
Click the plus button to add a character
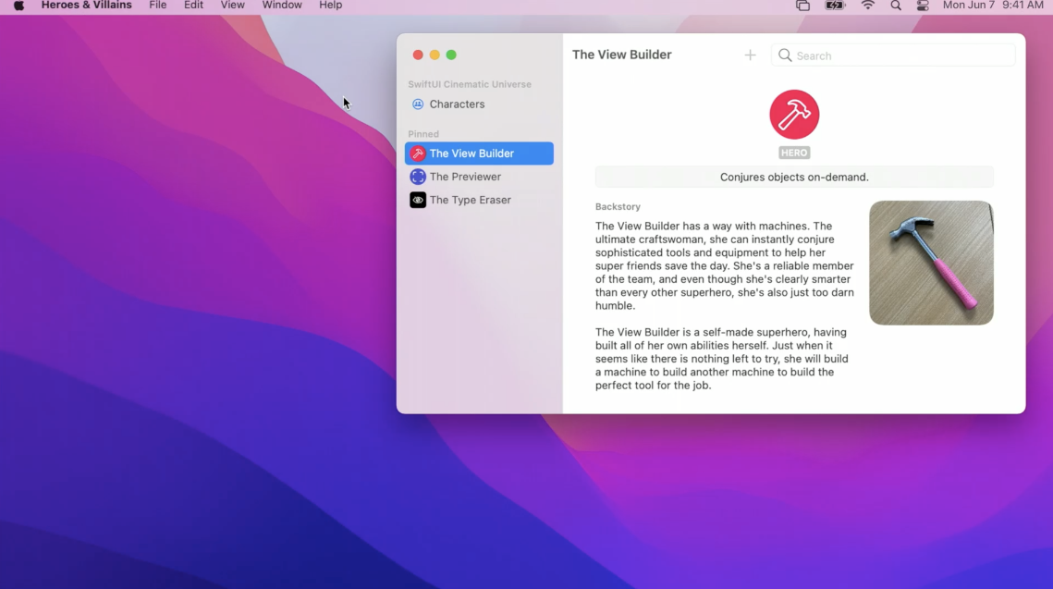pos(750,55)
